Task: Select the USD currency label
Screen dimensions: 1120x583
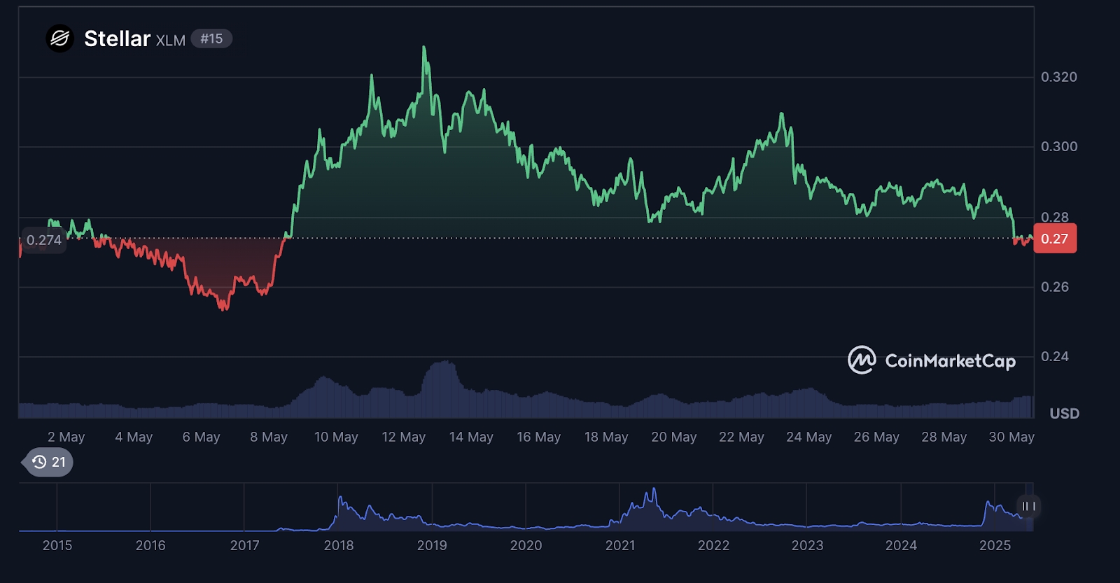Action: tap(1064, 414)
